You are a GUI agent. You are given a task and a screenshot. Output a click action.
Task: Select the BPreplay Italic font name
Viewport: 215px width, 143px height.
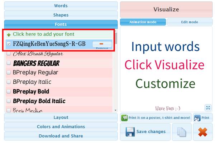(32, 82)
